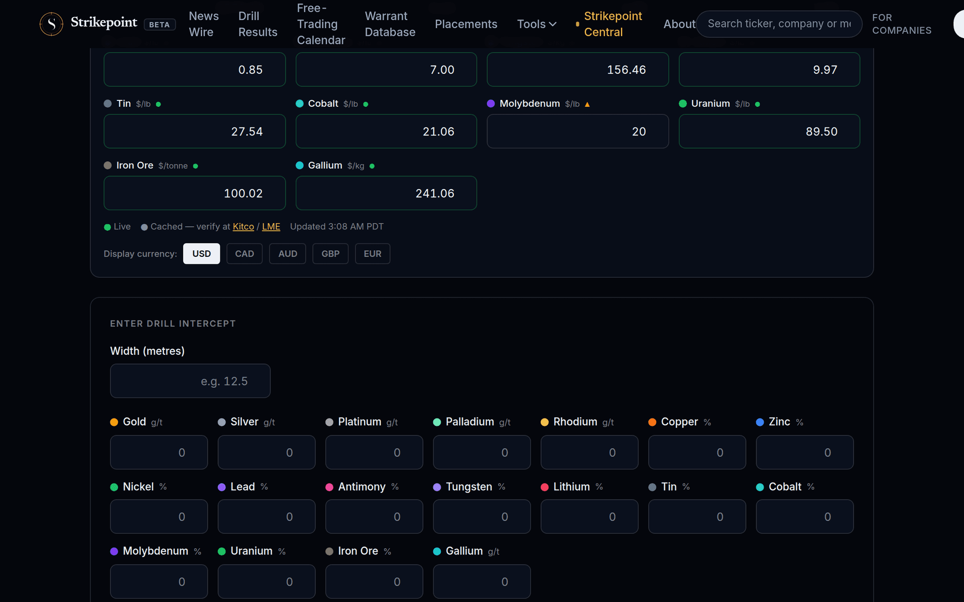
Task: Navigate to Placements
Action: (x=466, y=24)
